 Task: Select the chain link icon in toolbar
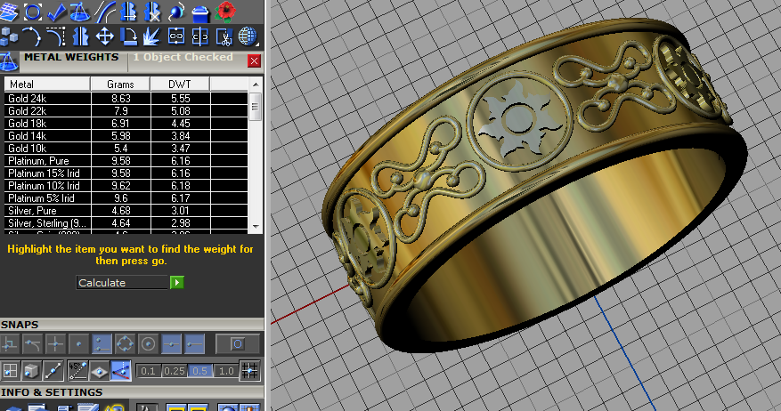coord(176,36)
